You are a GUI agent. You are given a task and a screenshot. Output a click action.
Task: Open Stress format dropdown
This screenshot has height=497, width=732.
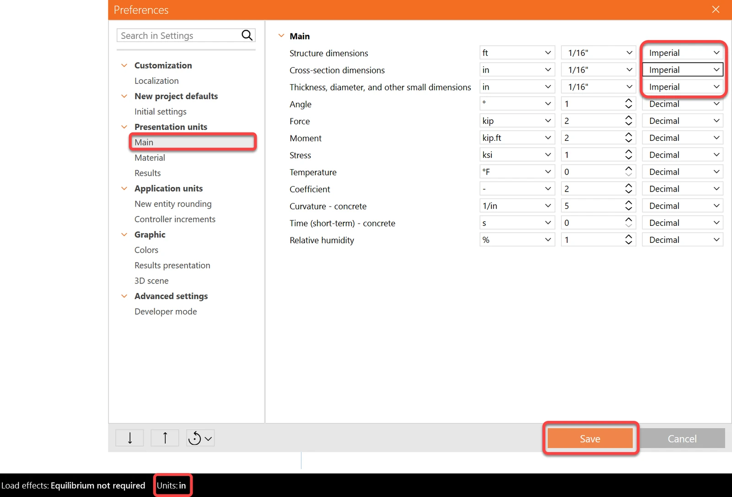click(683, 155)
